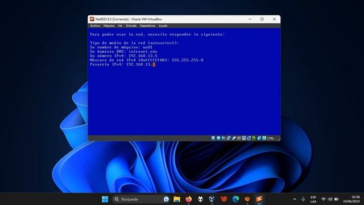Click the Pasarela IPv4 input cursor
364x205 pixels.
click(x=154, y=64)
